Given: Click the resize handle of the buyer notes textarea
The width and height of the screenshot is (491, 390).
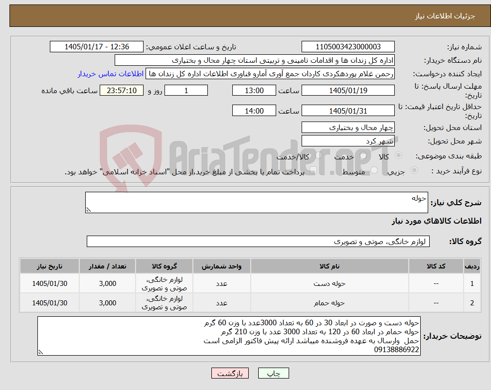Looking at the screenshot, I should pyautogui.click(x=40, y=352).
